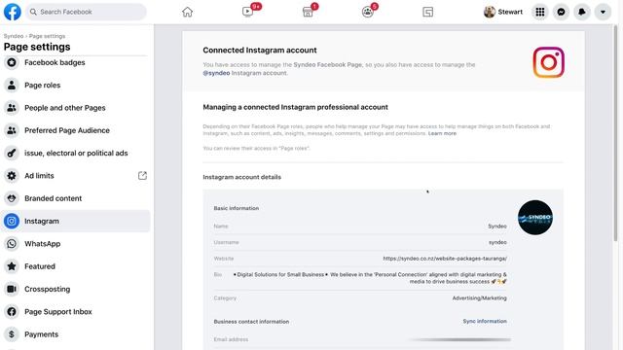Click the Page roles person icon
The image size is (623, 350).
coord(12,85)
